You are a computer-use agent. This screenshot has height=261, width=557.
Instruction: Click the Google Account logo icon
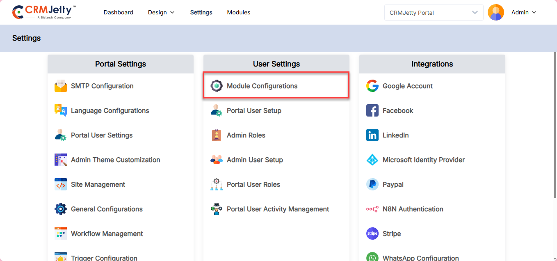pos(372,86)
